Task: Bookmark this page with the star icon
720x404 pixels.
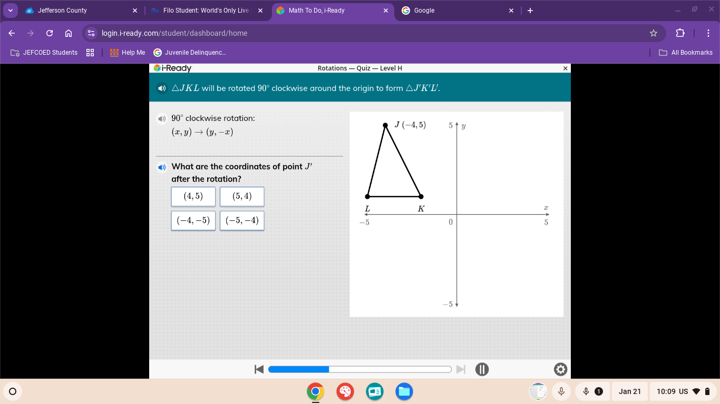Action: (x=654, y=33)
